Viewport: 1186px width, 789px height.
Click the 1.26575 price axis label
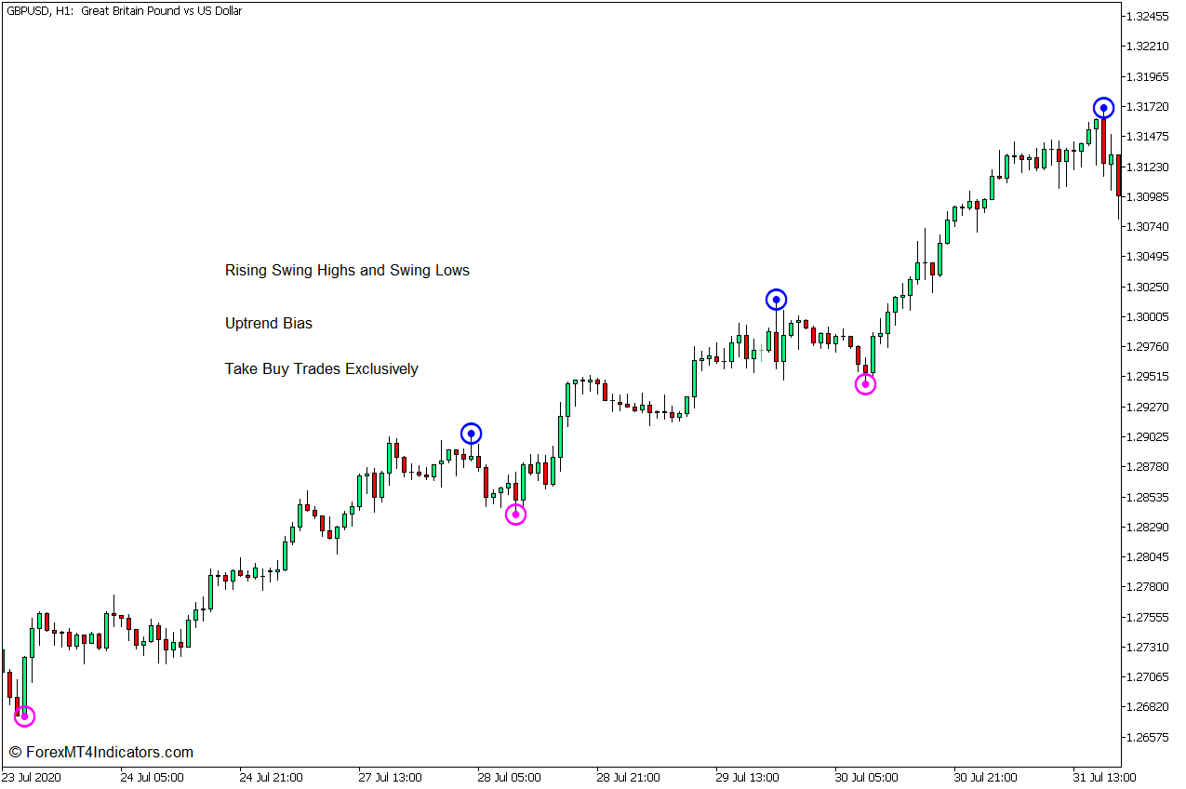(x=1146, y=738)
